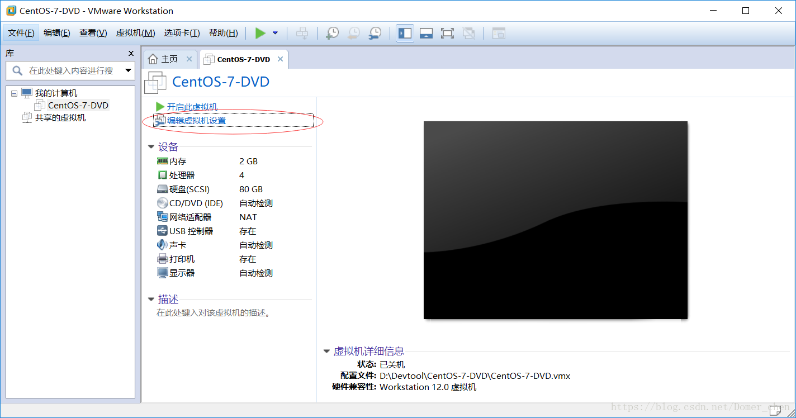Open the 文件(F) menu
The width and height of the screenshot is (796, 418).
(21, 33)
